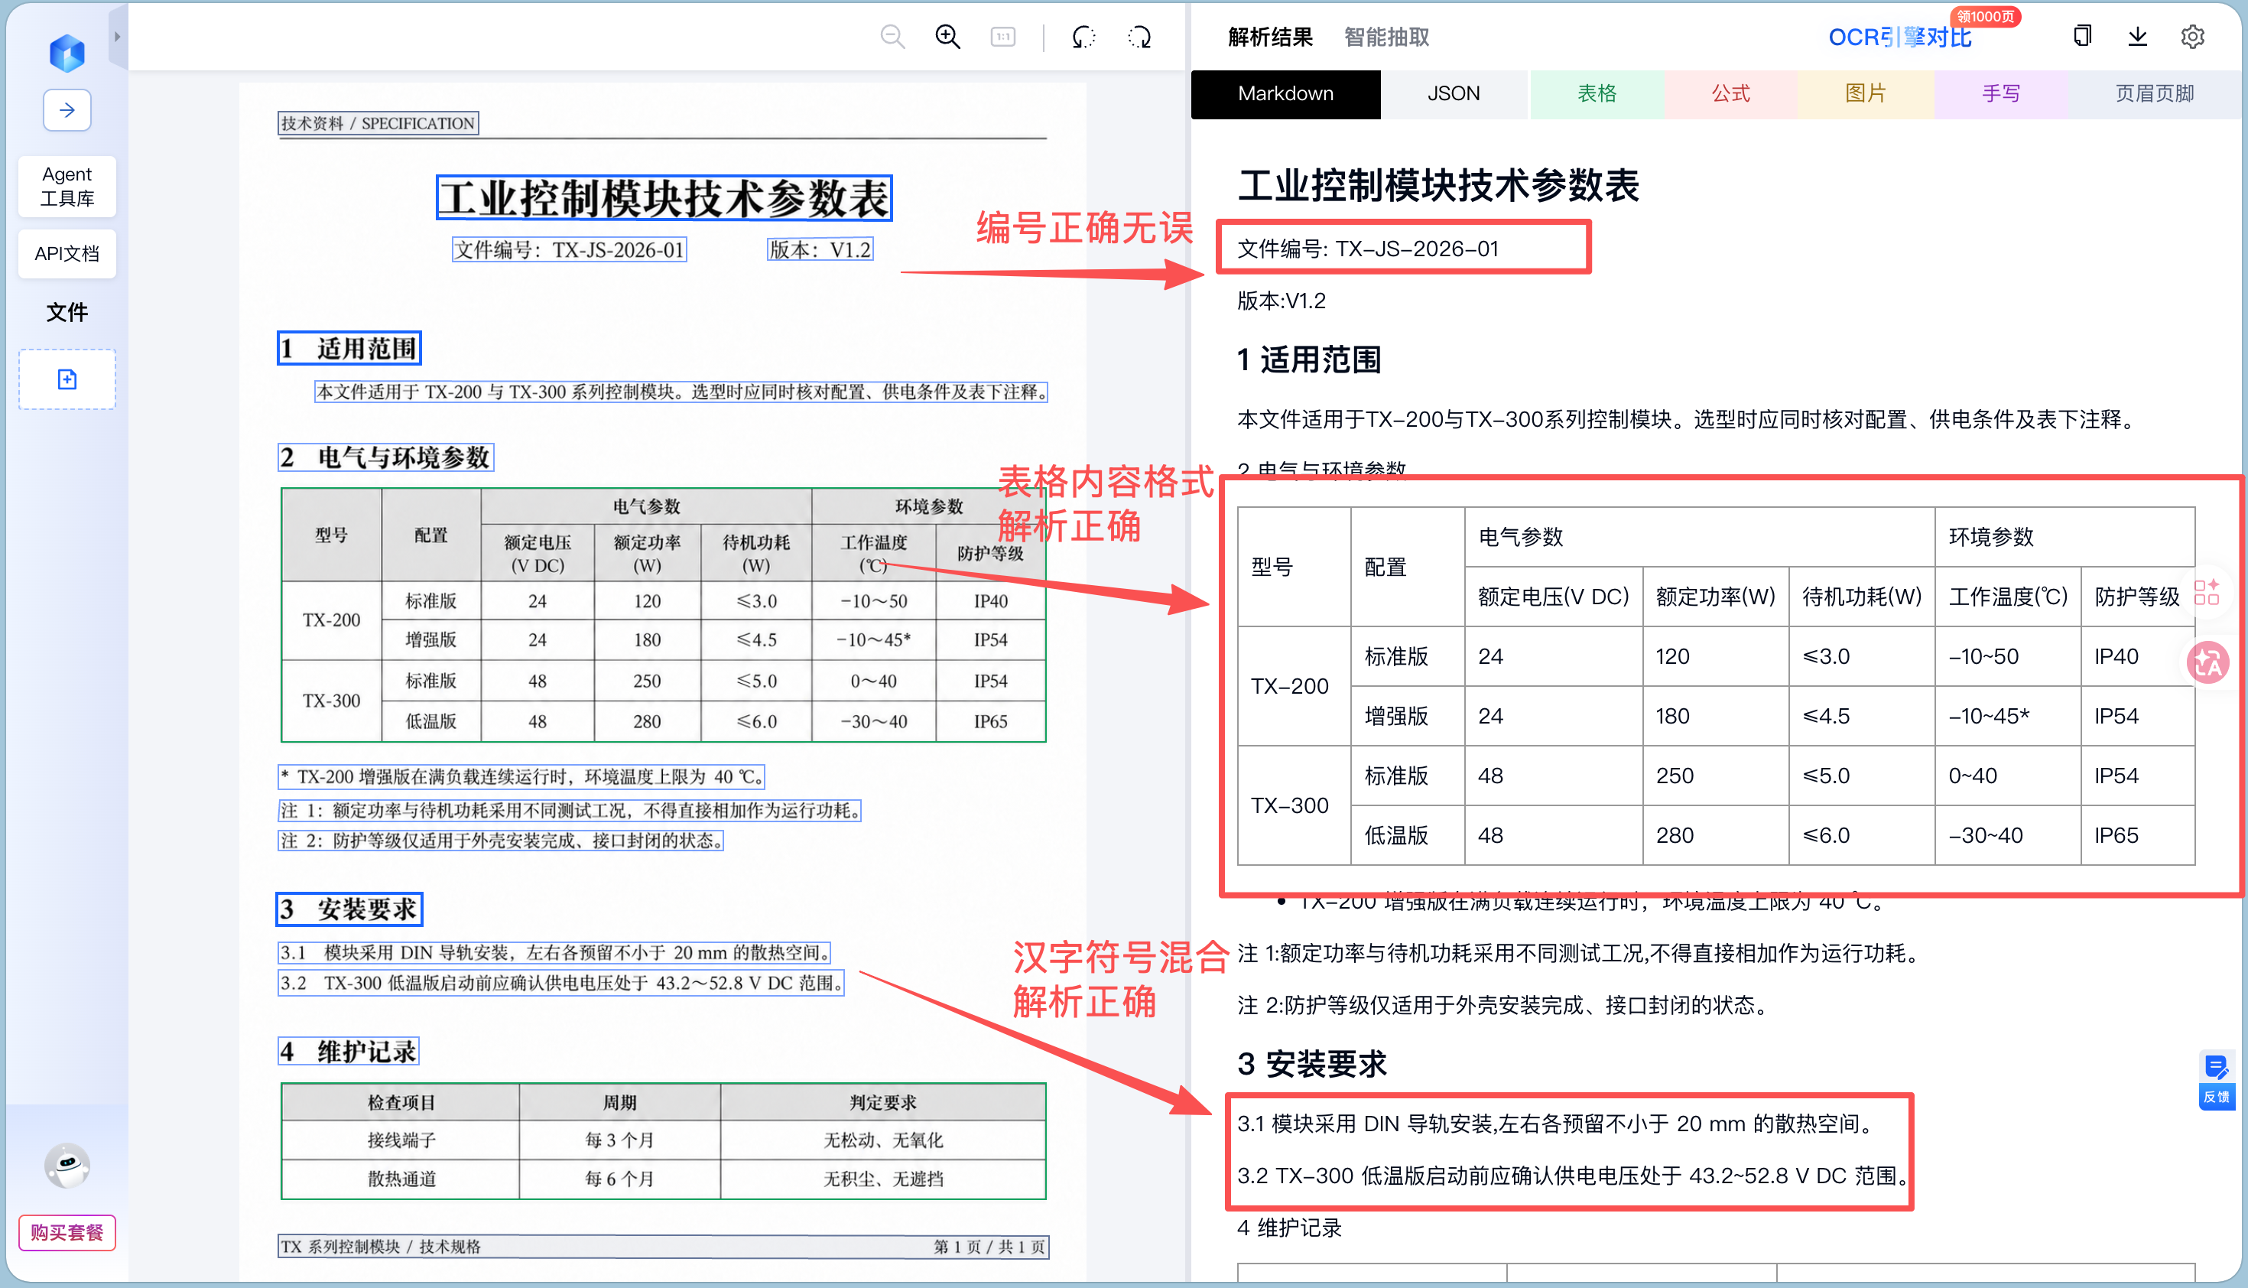Click the orange grid sparkle icon at right edge
The height and width of the screenshot is (1288, 2248).
click(2207, 591)
